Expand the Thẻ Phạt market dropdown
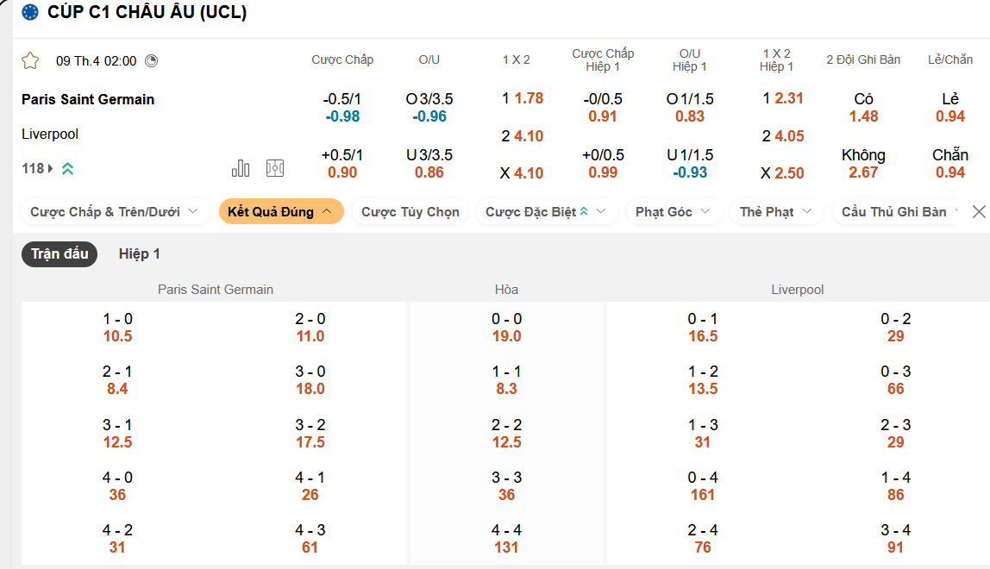 click(x=776, y=211)
